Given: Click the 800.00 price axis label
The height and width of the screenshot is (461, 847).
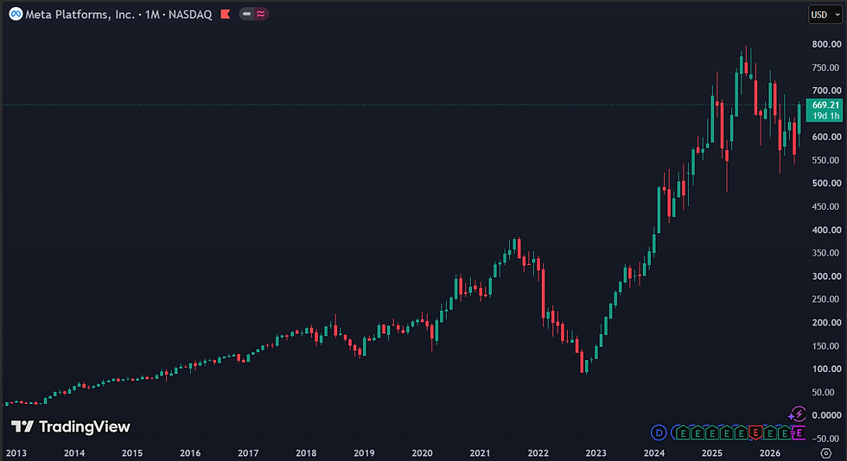Looking at the screenshot, I should tap(826, 44).
